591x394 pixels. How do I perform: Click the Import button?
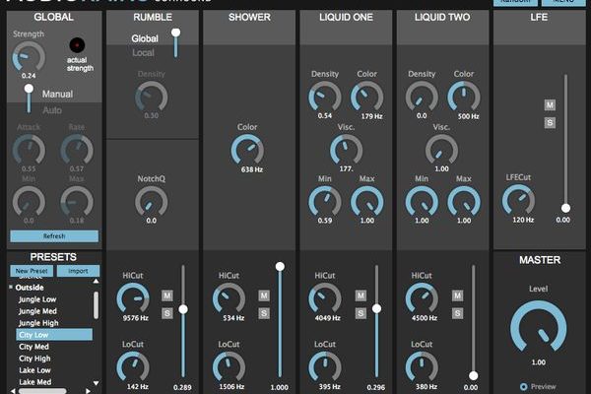coord(78,271)
